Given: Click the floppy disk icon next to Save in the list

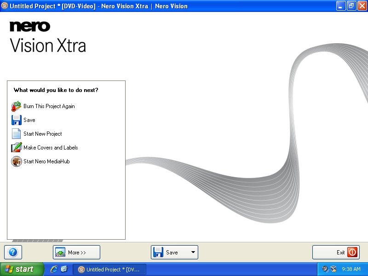Looking at the screenshot, I should pyautogui.click(x=16, y=120).
